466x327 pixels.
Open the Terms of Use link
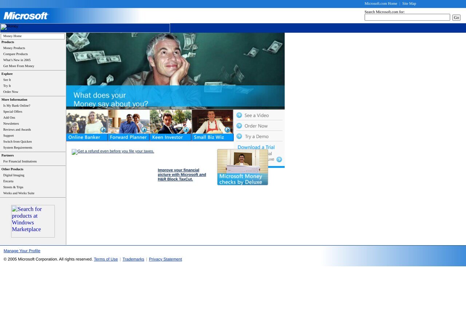pyautogui.click(x=106, y=259)
